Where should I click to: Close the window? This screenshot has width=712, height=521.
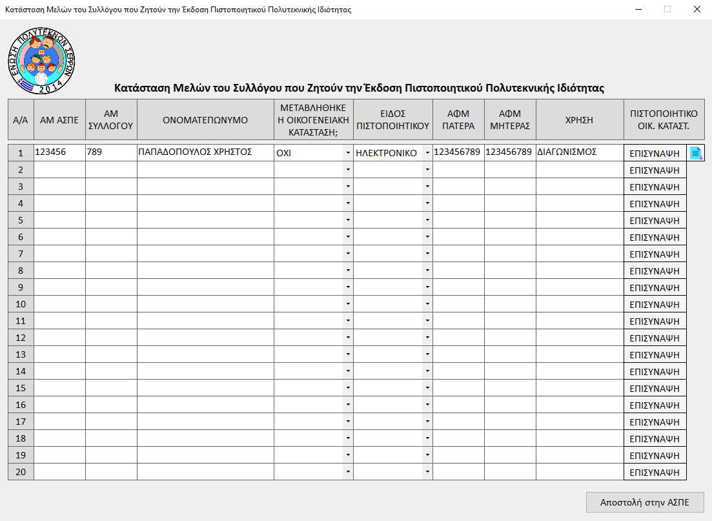697,9
